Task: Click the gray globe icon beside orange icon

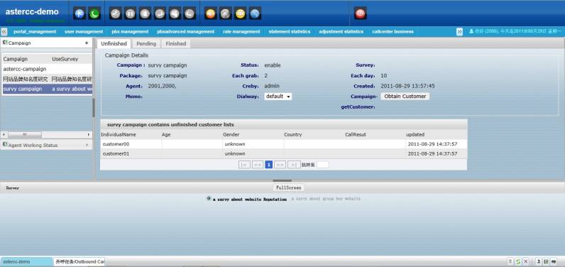Action: pyautogui.click(x=225, y=13)
